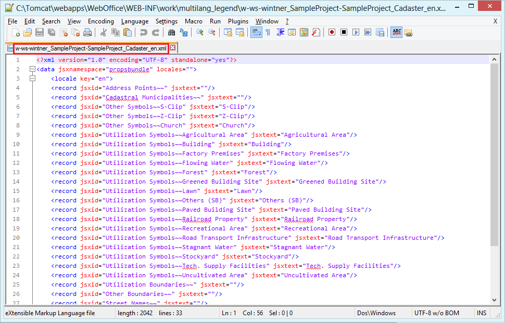Open the Macro menu
Image resolution: width=505 pixels, height=323 pixels.
click(x=193, y=21)
